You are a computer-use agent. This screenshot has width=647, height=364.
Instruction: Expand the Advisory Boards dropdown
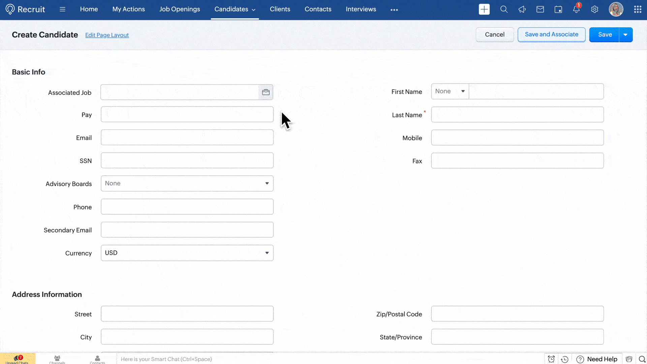pyautogui.click(x=187, y=183)
